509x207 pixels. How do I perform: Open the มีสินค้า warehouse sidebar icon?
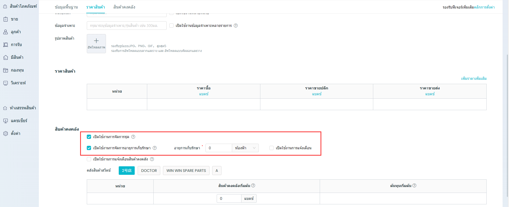[x=6, y=57]
